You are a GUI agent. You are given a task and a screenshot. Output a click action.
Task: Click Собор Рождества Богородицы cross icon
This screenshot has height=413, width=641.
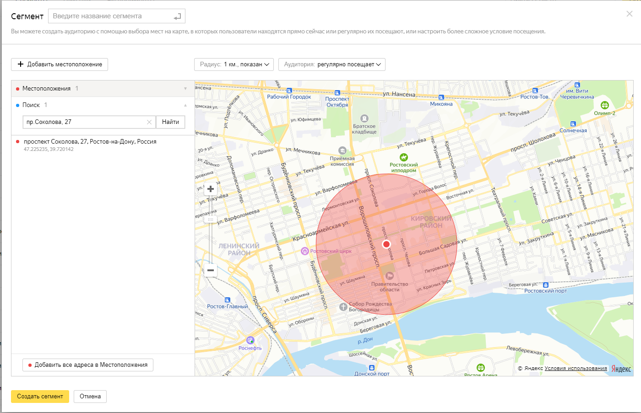tap(343, 307)
